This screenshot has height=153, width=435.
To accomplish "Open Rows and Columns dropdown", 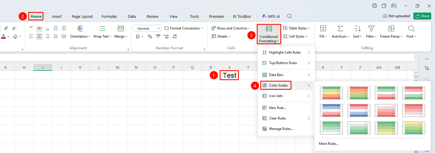I will pos(231,28).
